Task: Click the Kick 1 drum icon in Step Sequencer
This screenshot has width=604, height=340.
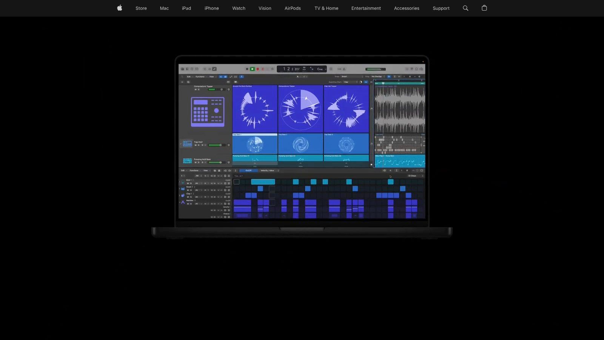Action: pyautogui.click(x=183, y=182)
